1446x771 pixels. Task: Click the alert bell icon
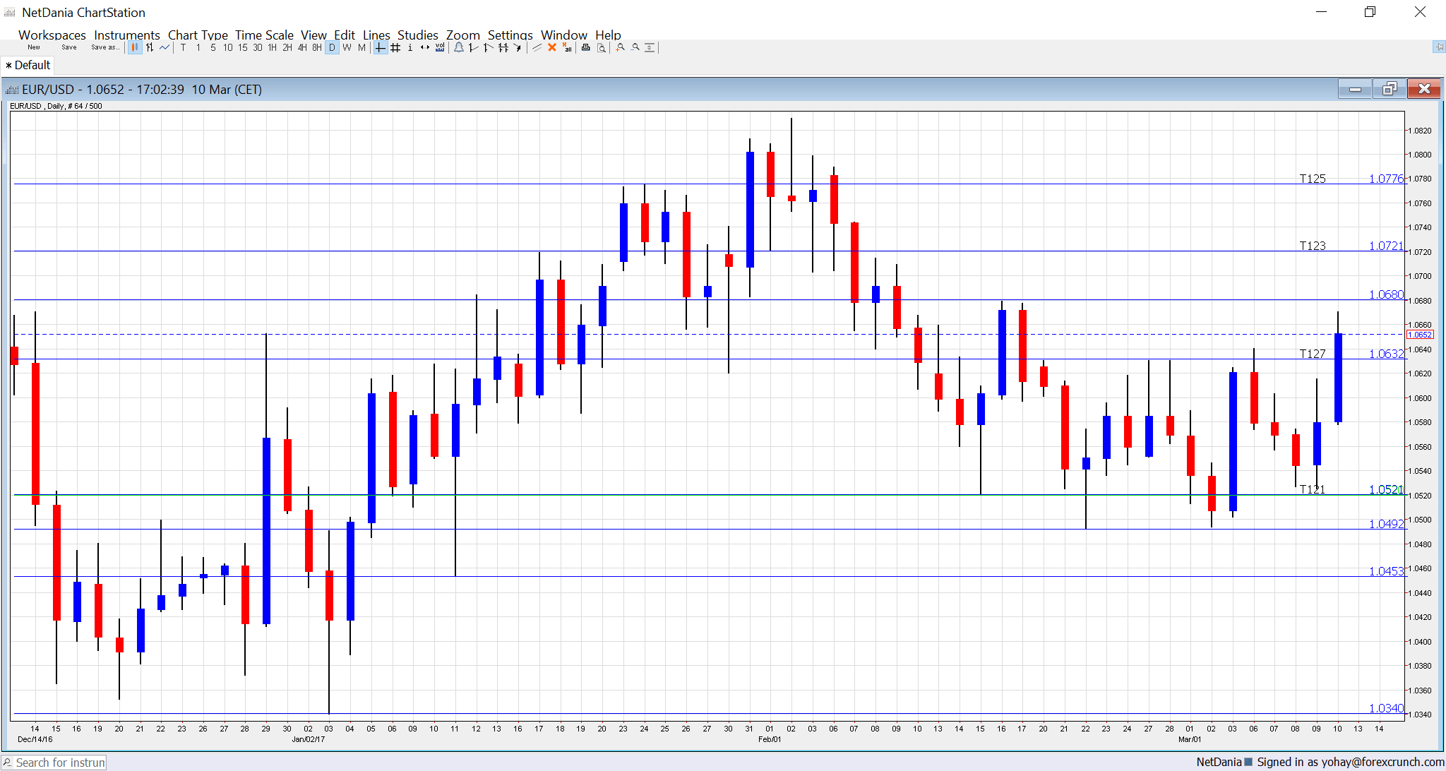point(459,47)
